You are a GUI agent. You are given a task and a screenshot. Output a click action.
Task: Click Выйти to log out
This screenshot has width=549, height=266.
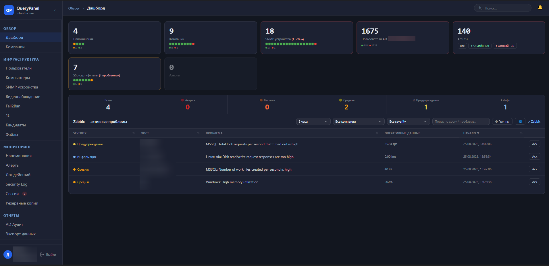(48, 255)
